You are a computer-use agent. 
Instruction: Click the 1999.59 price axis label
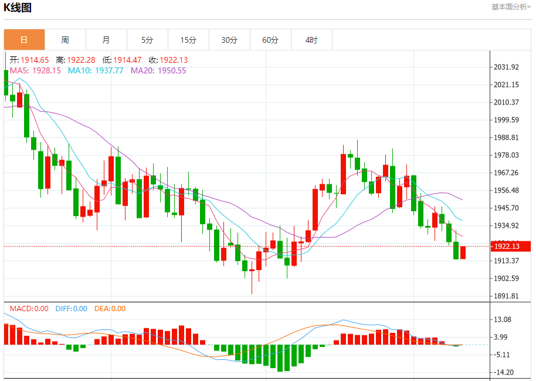(x=506, y=120)
